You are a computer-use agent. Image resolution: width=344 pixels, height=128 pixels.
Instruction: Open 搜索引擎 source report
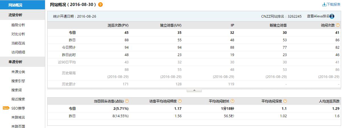tap(18, 81)
